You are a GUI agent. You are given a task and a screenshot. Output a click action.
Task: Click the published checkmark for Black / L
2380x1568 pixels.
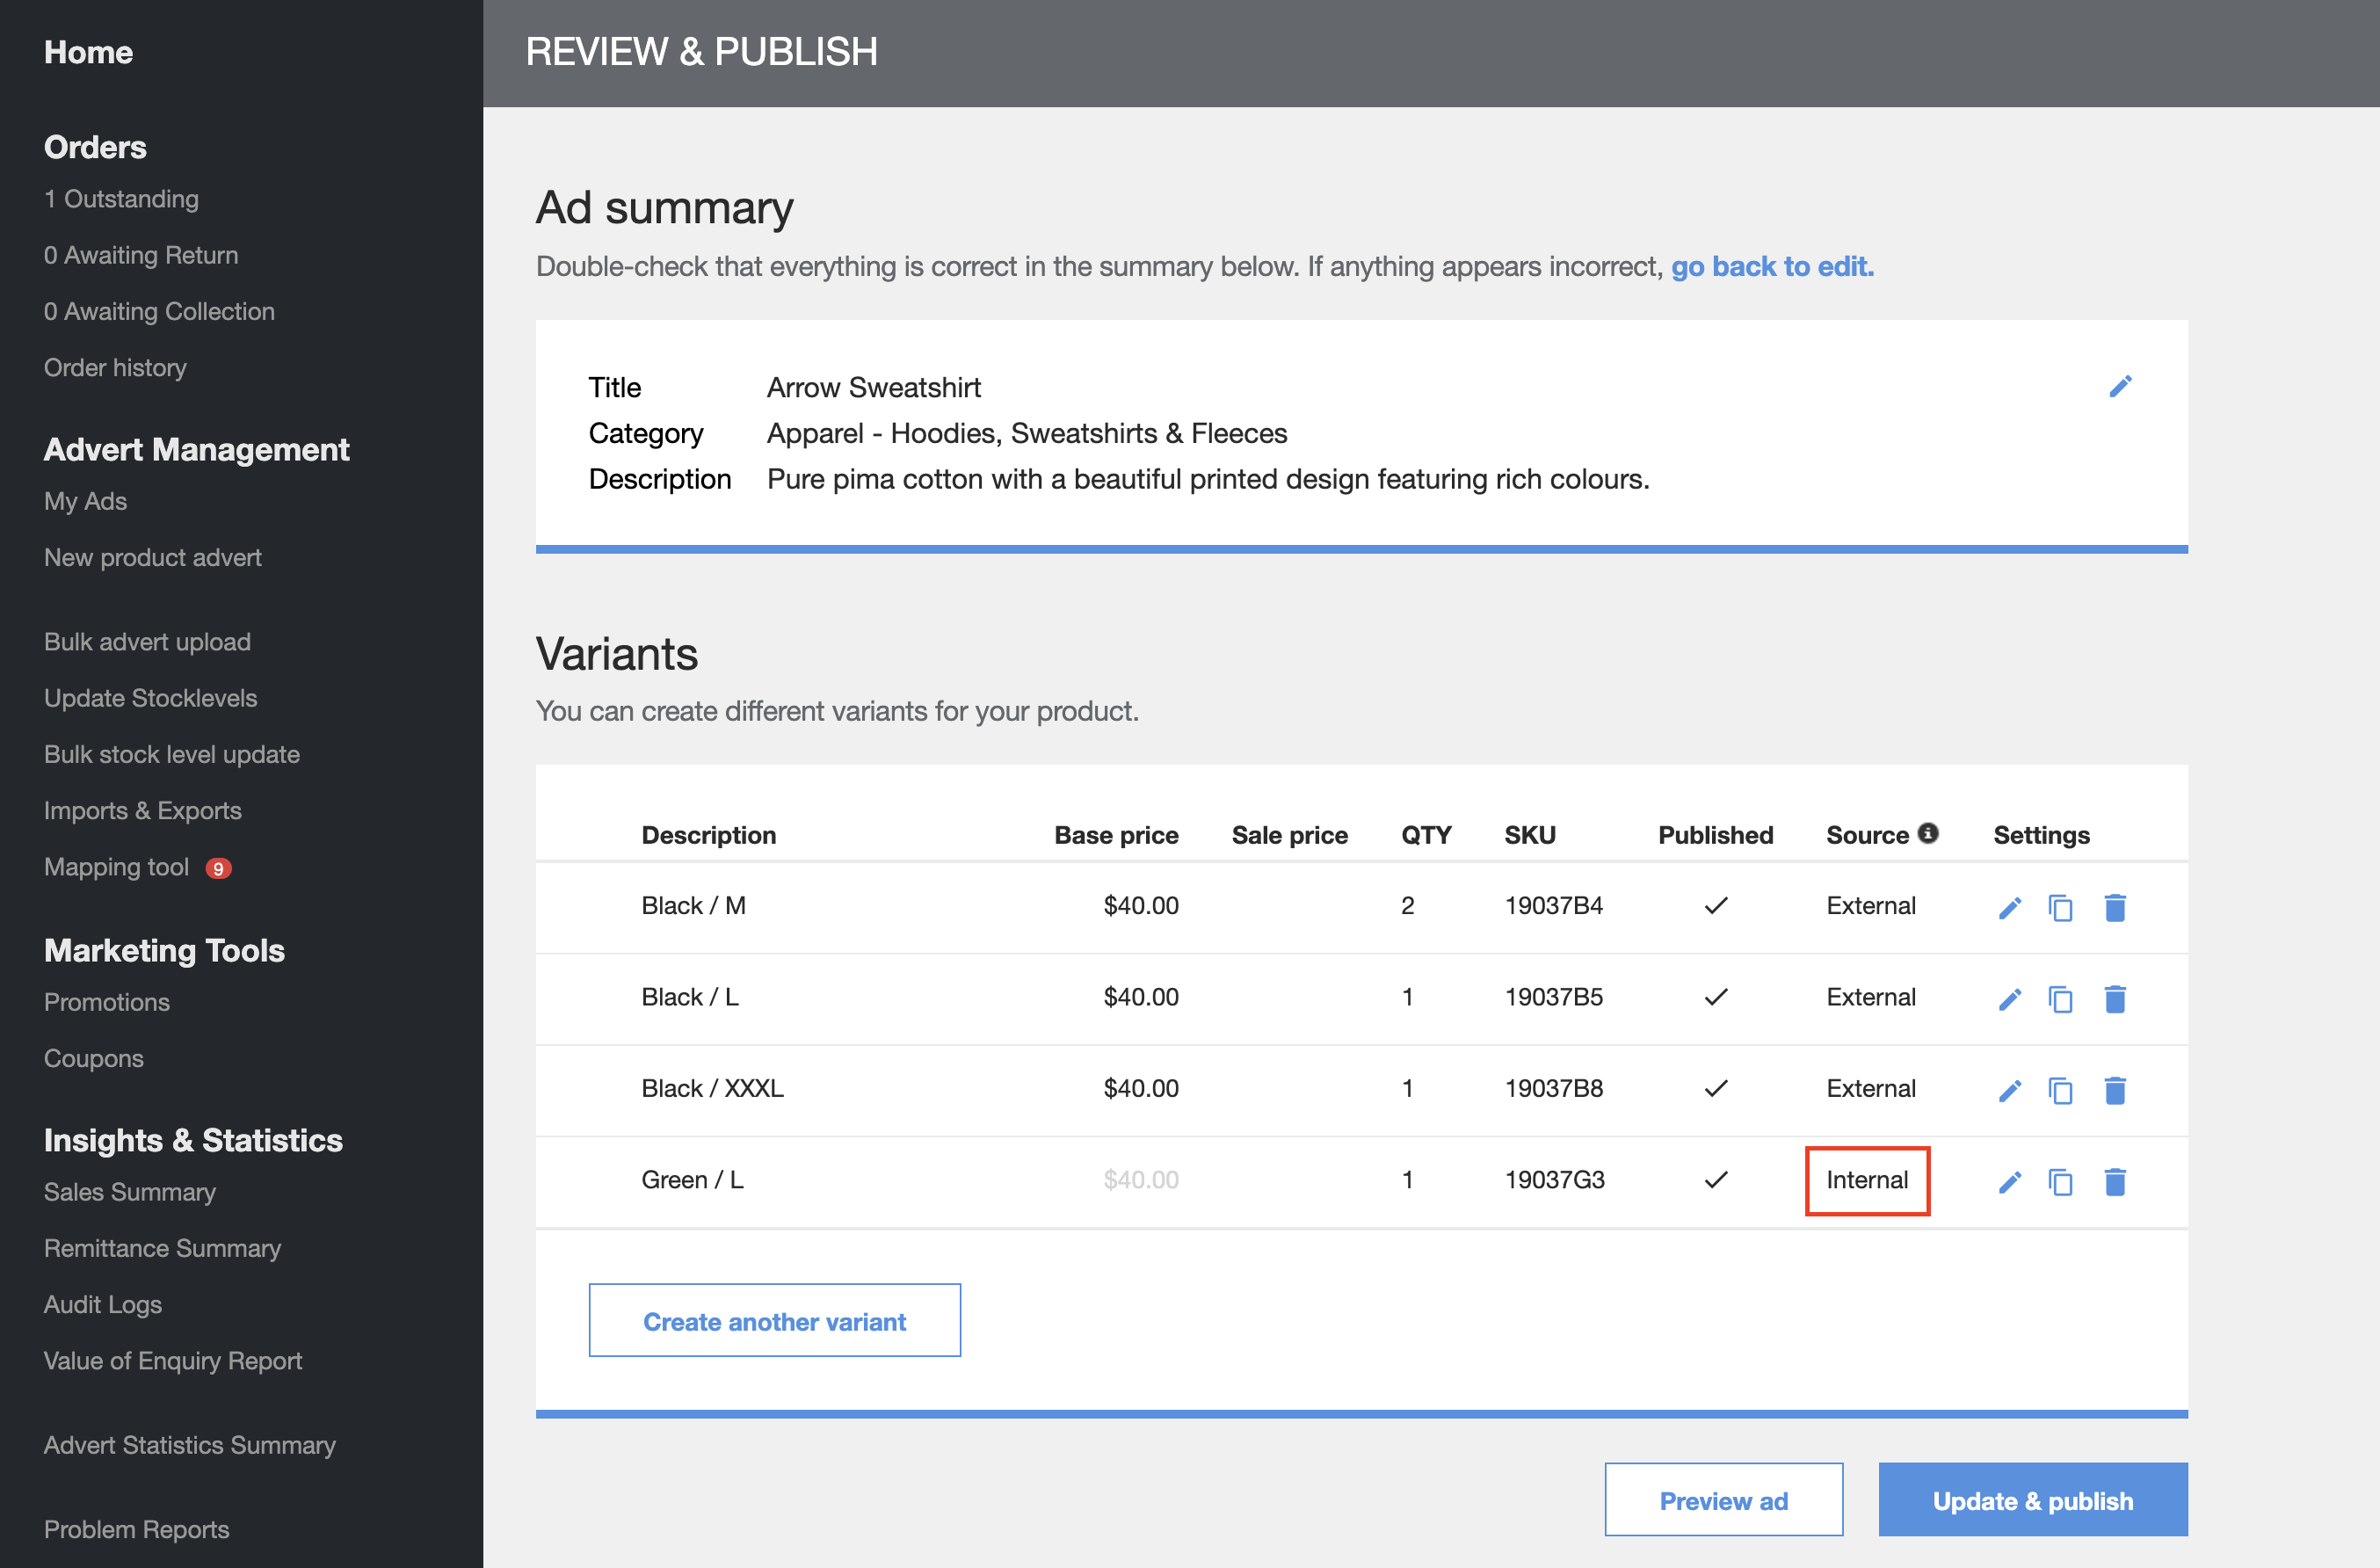[x=1716, y=997]
